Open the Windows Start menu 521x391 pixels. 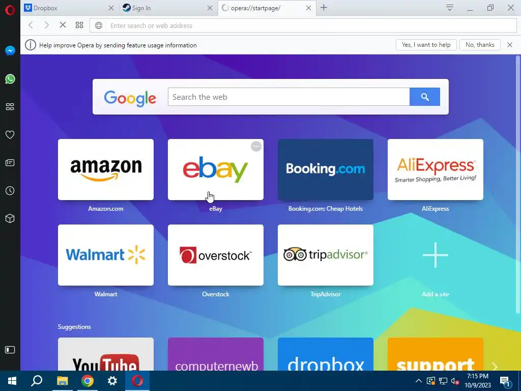(x=12, y=381)
